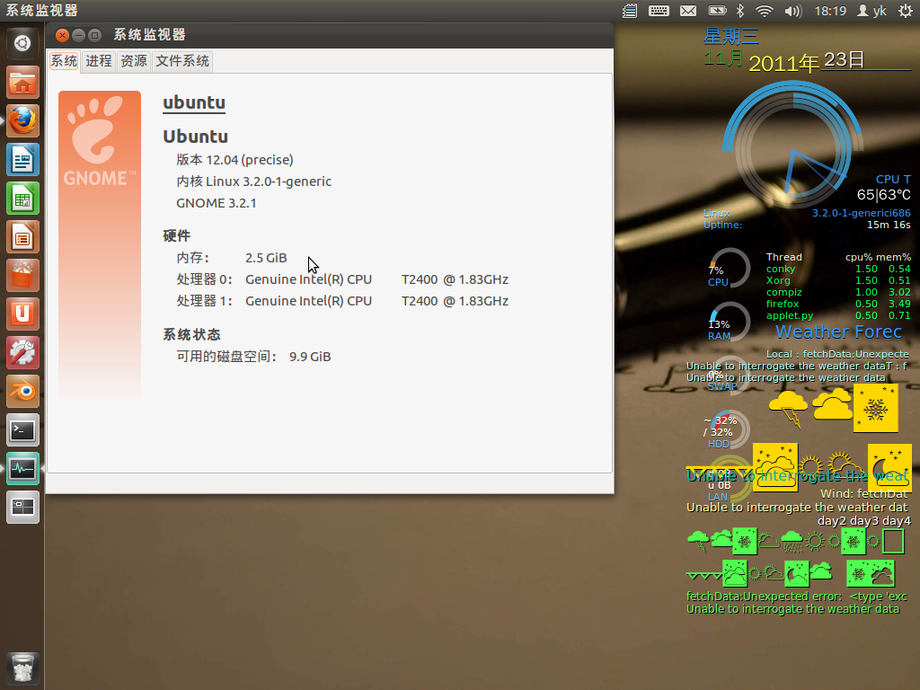
Task: Open the yk user menu
Action: click(x=871, y=11)
